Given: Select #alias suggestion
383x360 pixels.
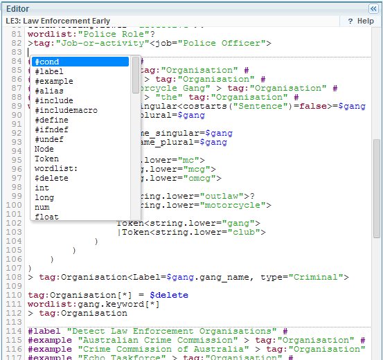Looking at the screenshot, I should tap(80, 91).
